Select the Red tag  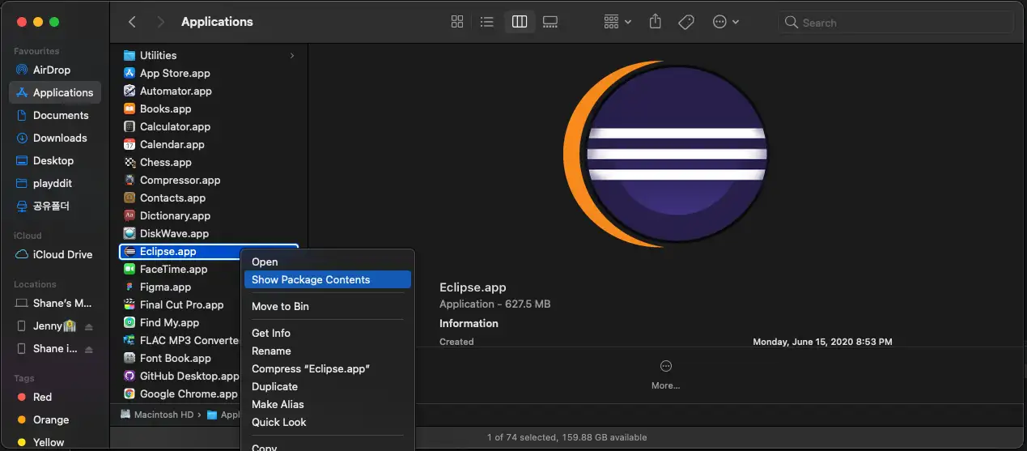click(x=55, y=397)
